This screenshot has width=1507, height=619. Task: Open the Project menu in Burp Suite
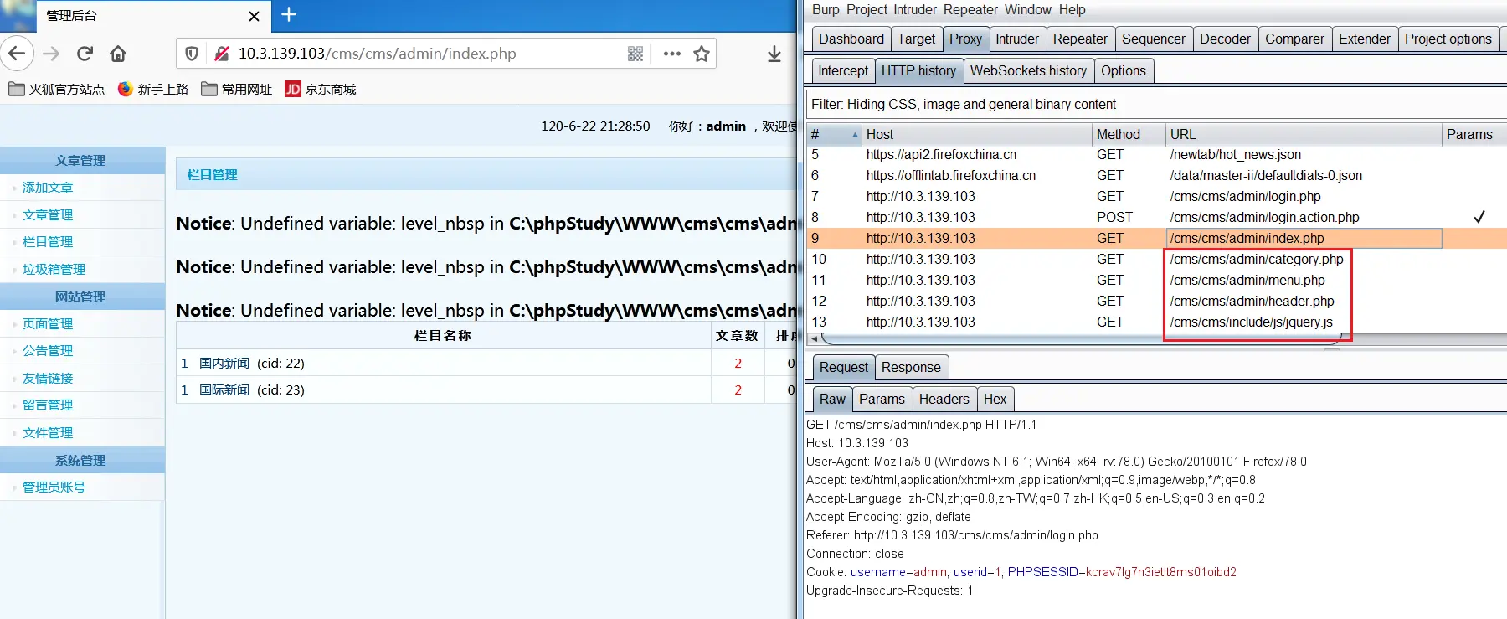[x=867, y=10]
